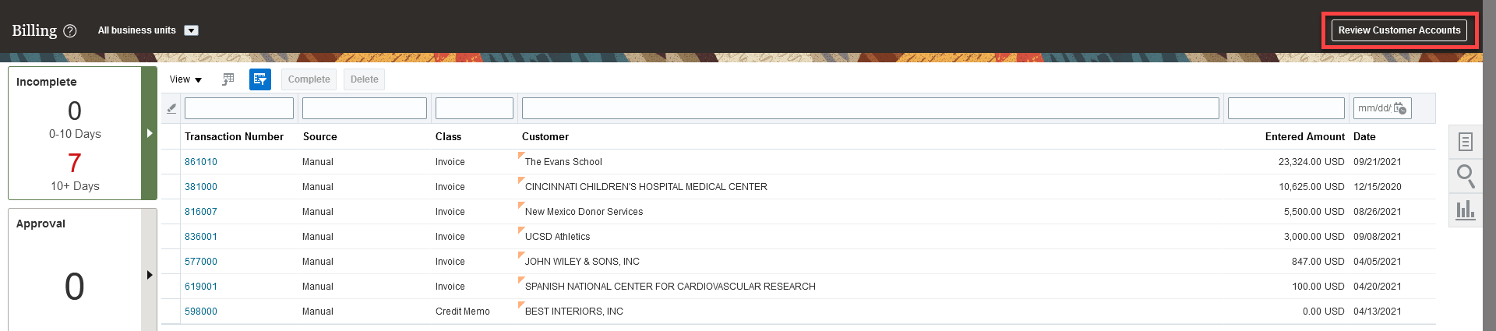Screen dimensions: 1496x331
Task: Focus the Customer filter input box
Action: click(x=870, y=108)
